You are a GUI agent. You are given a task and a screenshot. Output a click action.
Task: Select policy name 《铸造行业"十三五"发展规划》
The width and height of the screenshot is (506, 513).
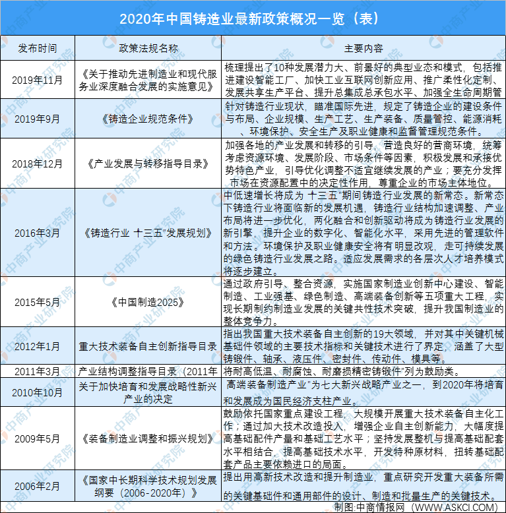pos(148,233)
